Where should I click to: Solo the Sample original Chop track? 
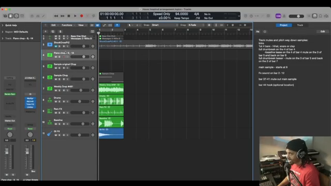tap(59, 68)
